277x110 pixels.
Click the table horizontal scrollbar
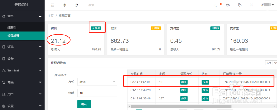pos(181,106)
